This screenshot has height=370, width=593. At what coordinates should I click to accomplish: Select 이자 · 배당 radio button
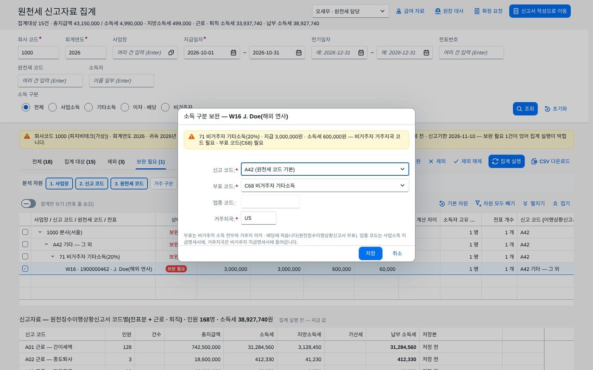tap(125, 107)
